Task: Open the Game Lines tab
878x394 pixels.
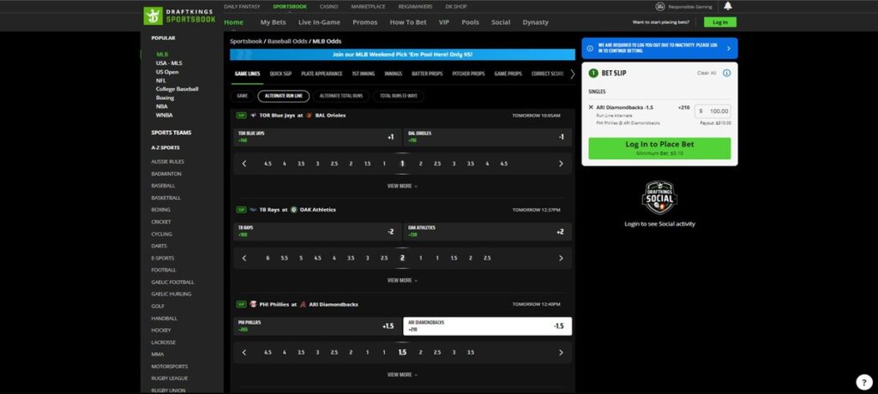Action: click(x=247, y=74)
